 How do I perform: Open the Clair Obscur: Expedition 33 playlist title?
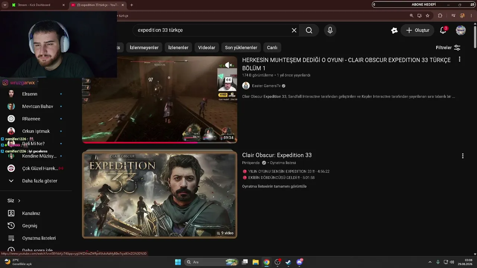[277, 155]
